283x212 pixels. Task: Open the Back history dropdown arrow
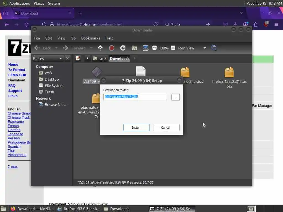pyautogui.click(x=56, y=48)
